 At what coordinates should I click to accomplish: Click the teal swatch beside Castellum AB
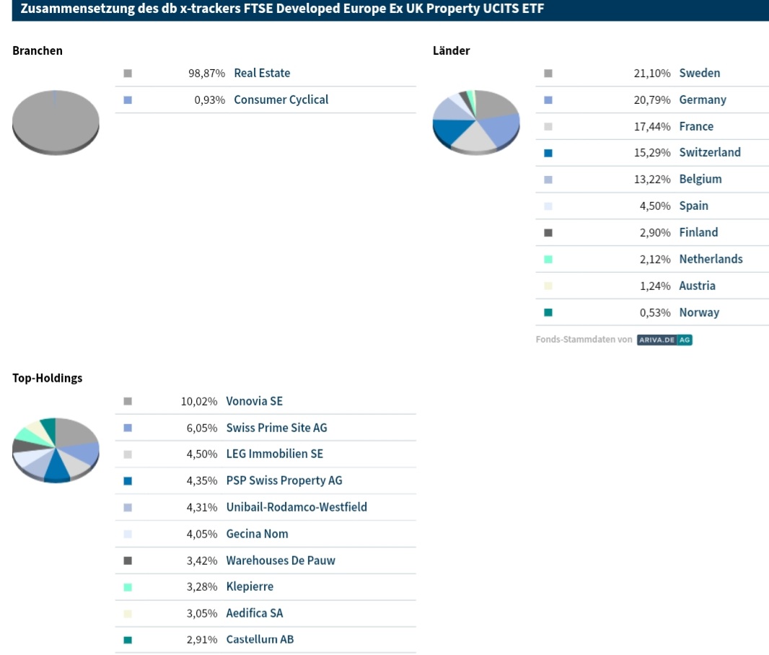128,640
